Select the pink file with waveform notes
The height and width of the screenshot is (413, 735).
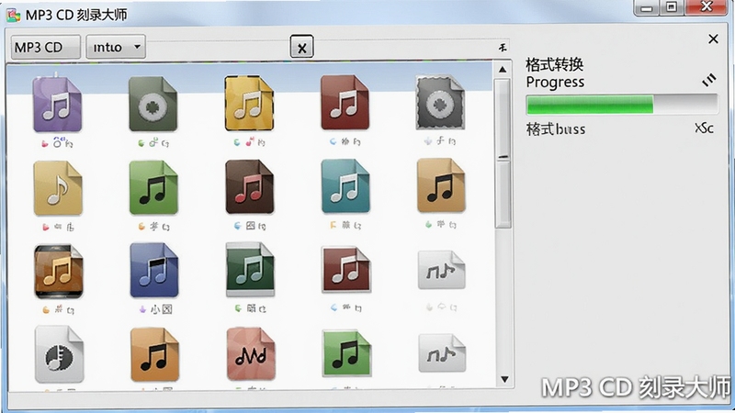point(251,353)
